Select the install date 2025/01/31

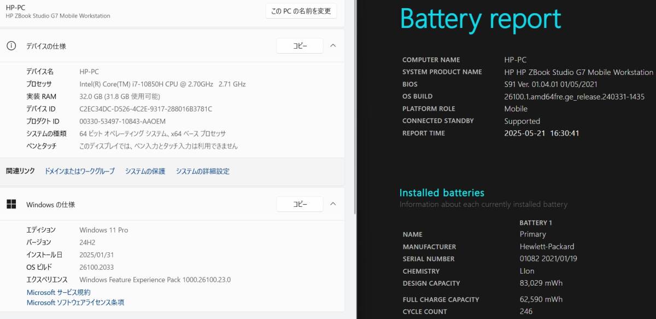click(97, 254)
